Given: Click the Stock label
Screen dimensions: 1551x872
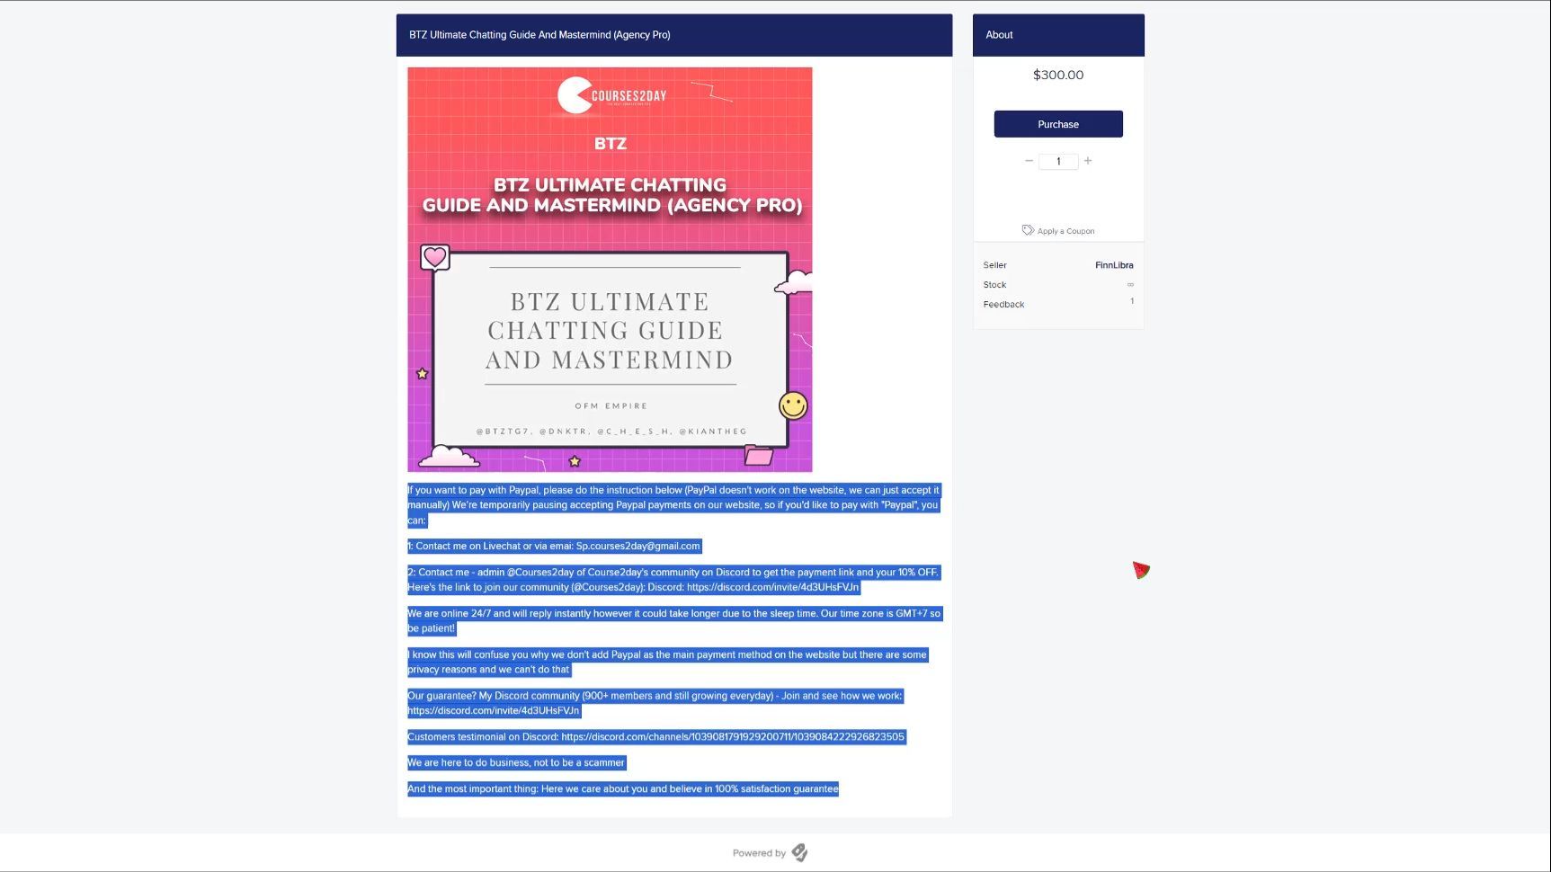Looking at the screenshot, I should click(x=994, y=285).
